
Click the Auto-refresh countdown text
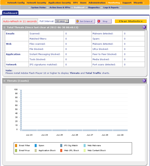coord(20,21)
